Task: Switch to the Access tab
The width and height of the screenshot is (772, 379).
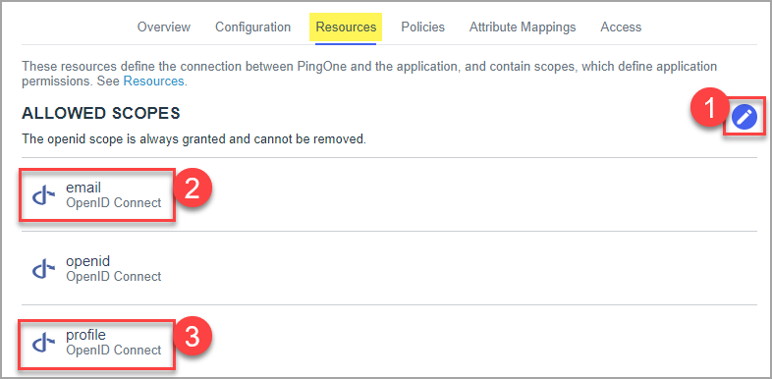Action: (621, 27)
